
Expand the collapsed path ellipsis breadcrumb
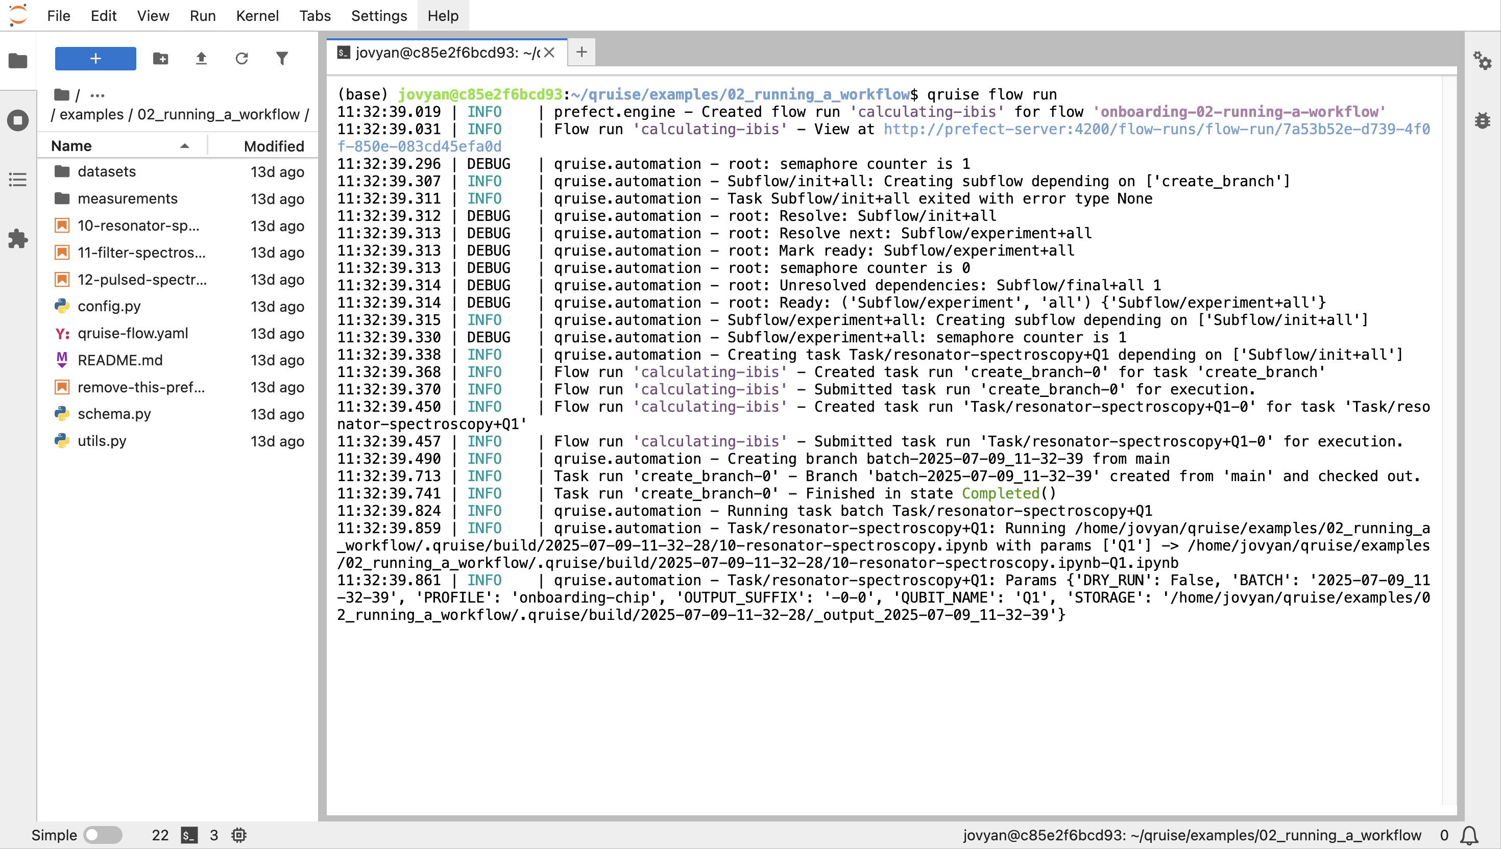pyautogui.click(x=98, y=95)
